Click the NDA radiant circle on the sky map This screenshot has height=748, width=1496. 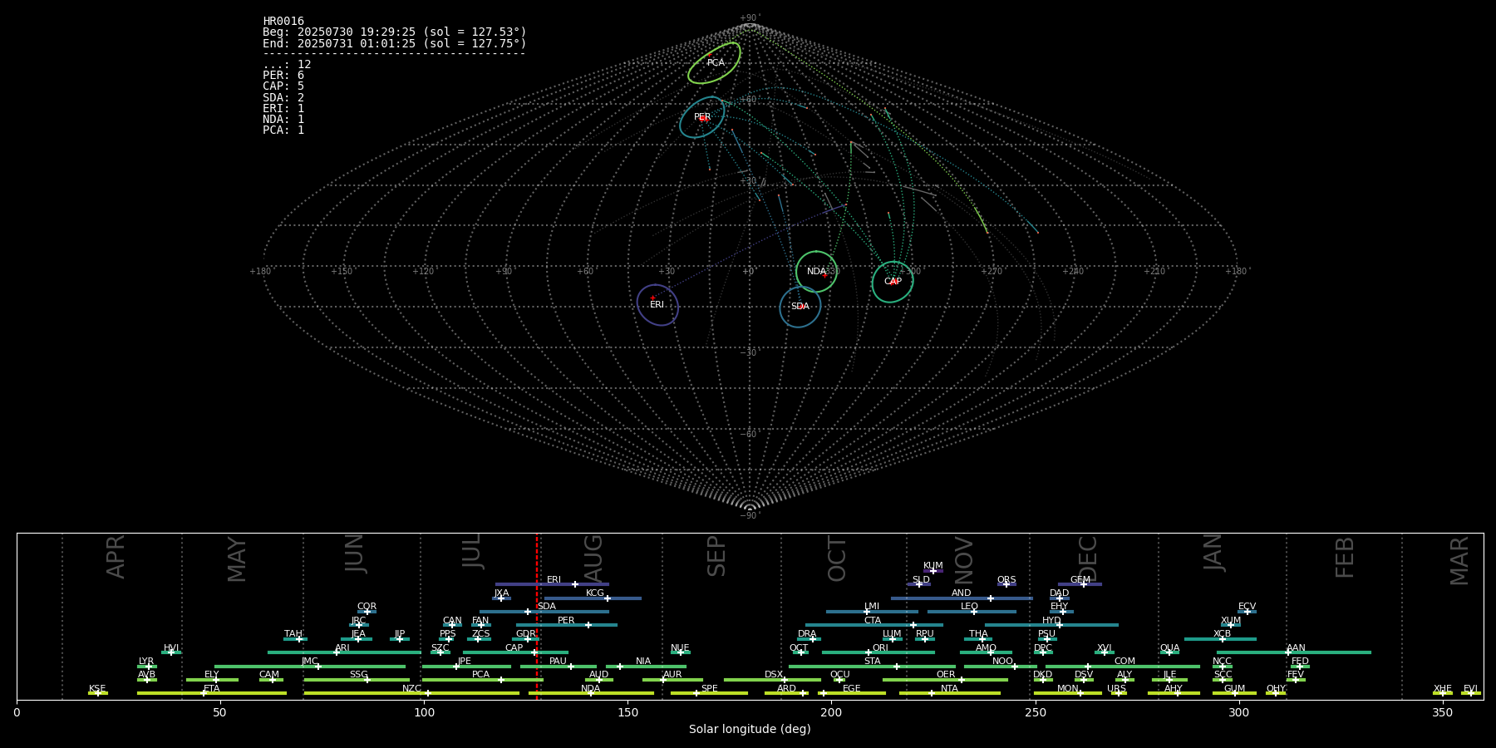tap(816, 272)
